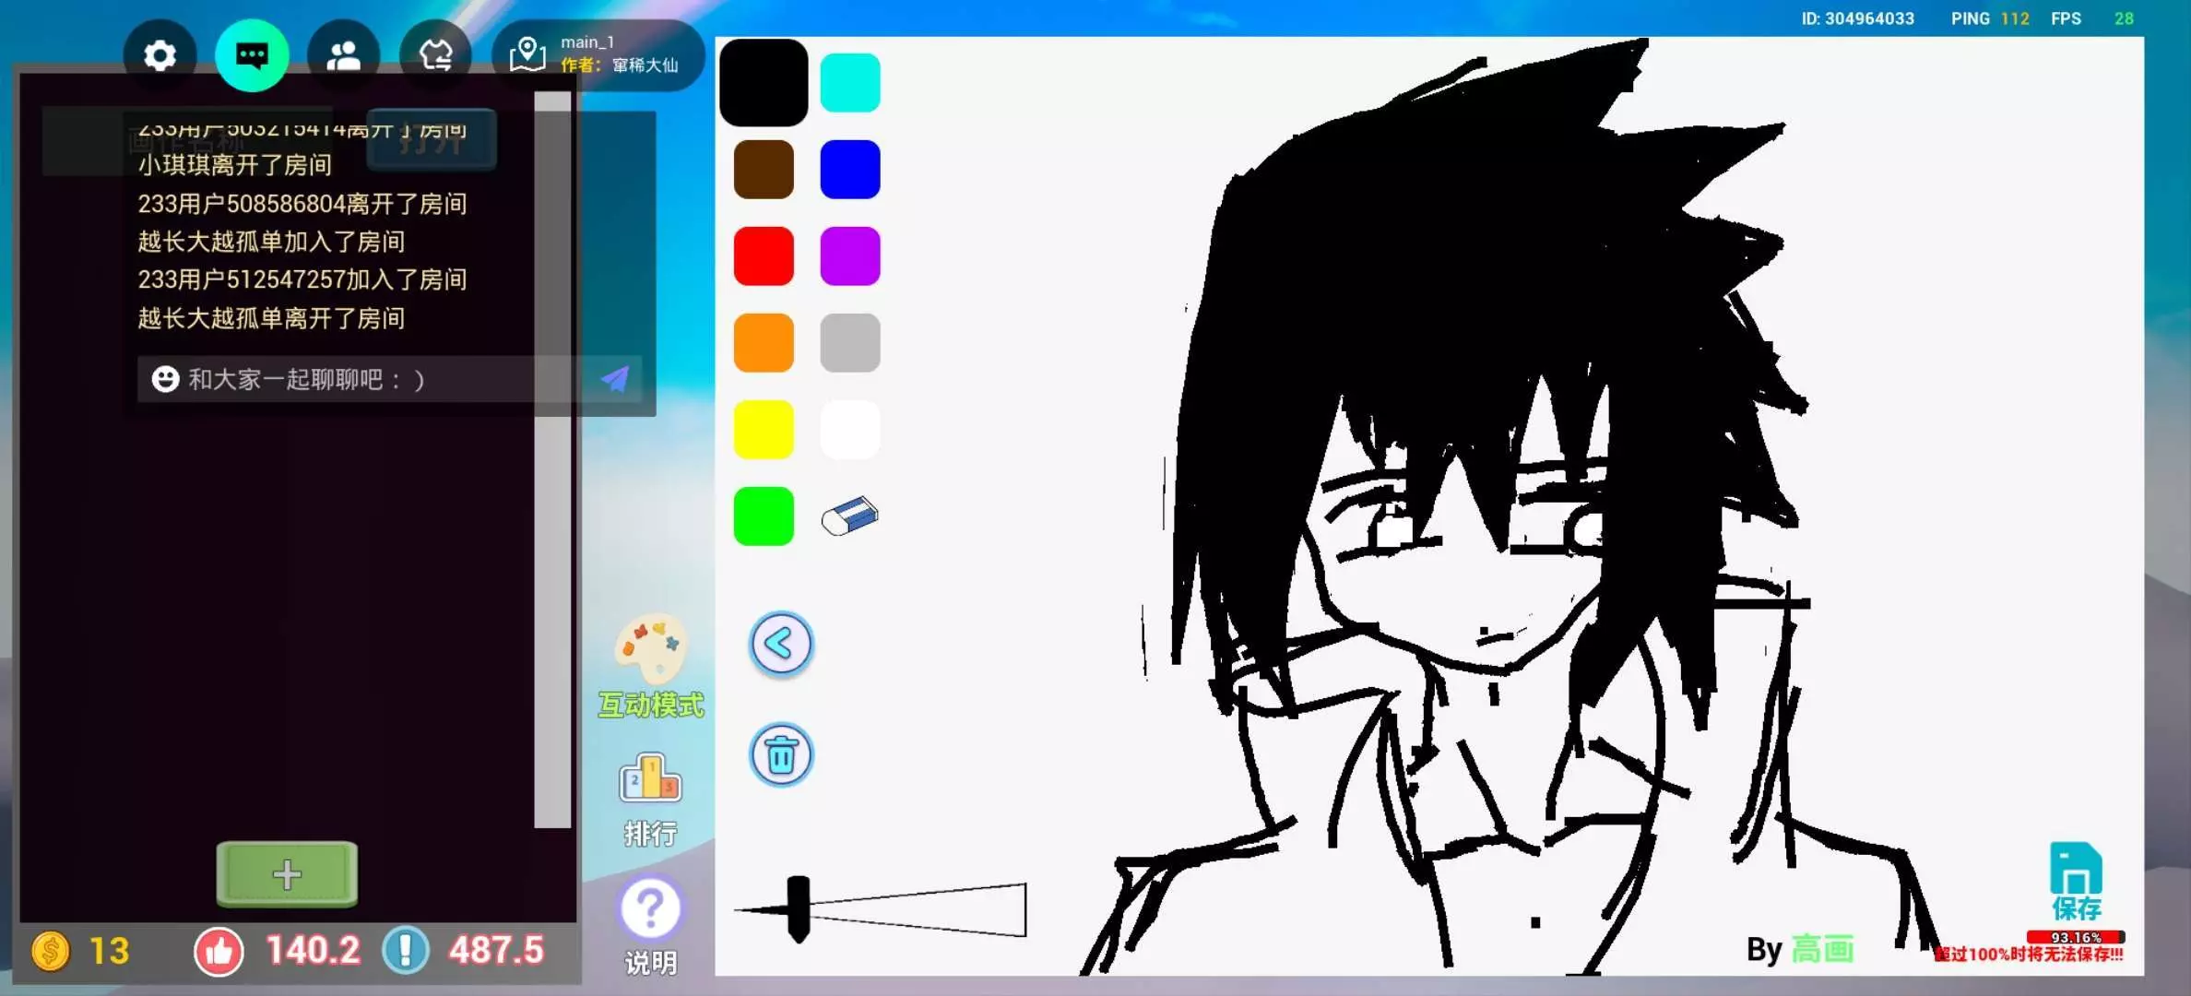Pick the cyan color swatch
This screenshot has height=996, width=2191.
[x=849, y=83]
